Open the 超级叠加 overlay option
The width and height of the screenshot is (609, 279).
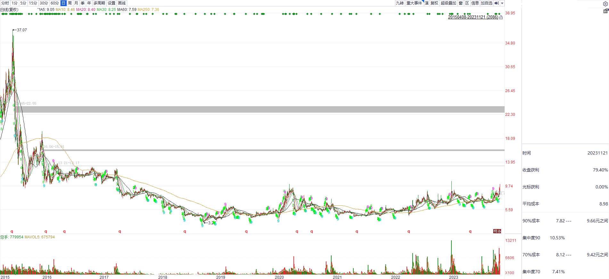pyautogui.click(x=449, y=3)
